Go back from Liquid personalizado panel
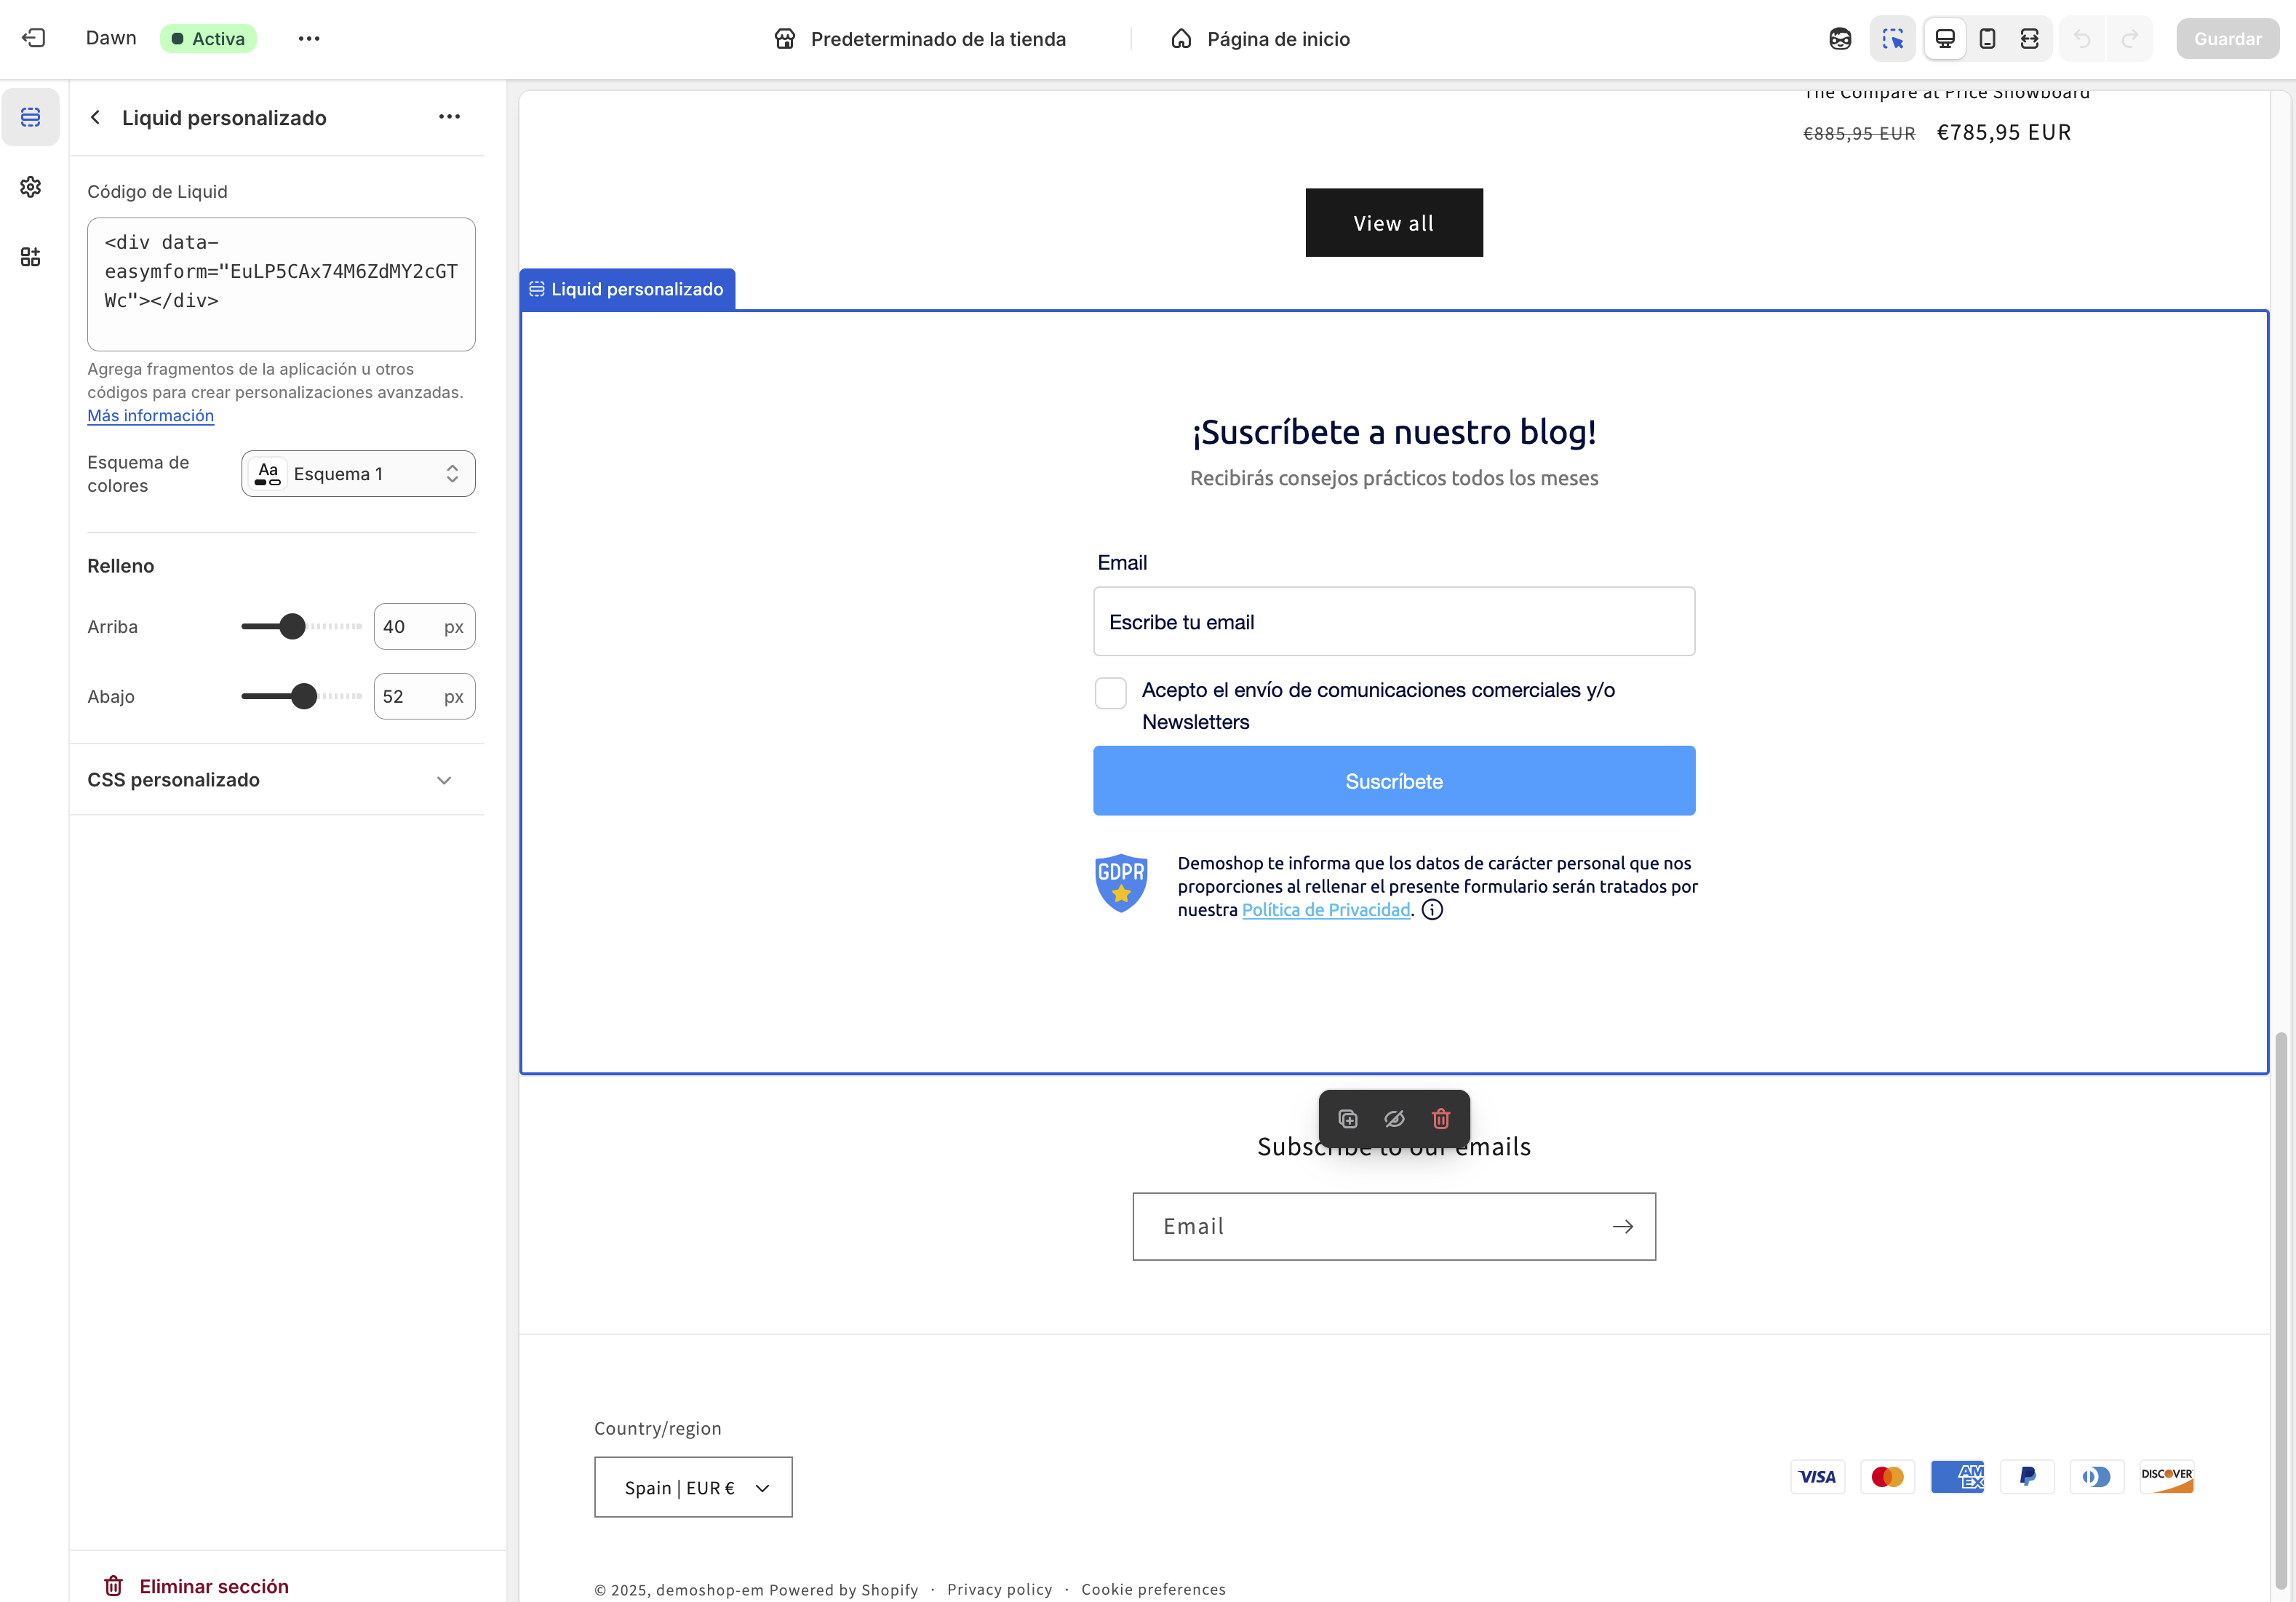Screen dimensions: 2296x1602 (x=96, y=117)
